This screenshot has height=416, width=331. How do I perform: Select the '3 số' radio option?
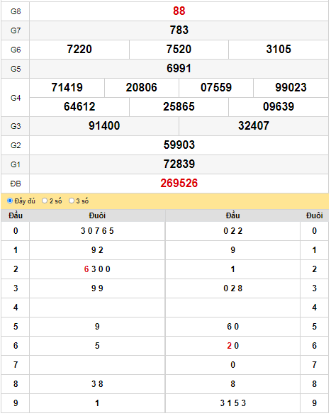click(72, 201)
